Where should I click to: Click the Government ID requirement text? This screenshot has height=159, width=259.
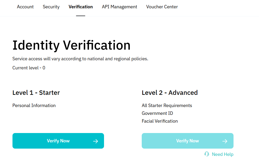(x=157, y=113)
